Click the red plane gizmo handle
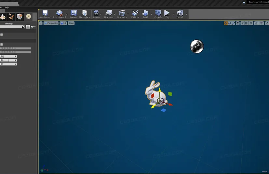This screenshot has width=269, height=174. click(153, 96)
